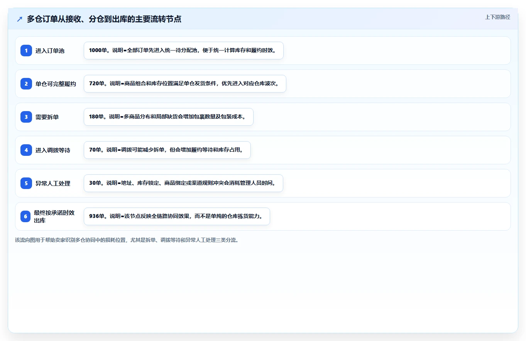Click step badge 4 for 进入调拨等待
The image size is (526, 341).
click(26, 150)
